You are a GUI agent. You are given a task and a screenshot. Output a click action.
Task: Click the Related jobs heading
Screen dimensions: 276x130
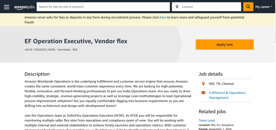[x=212, y=111]
